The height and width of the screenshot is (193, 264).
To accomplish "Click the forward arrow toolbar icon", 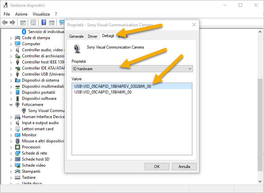I will pyautogui.click(x=13, y=23).
